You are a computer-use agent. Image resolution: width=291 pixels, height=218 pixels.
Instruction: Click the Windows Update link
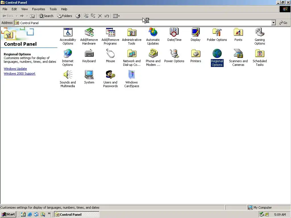(x=15, y=69)
